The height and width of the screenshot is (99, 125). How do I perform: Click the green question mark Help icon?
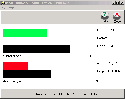click(105, 16)
